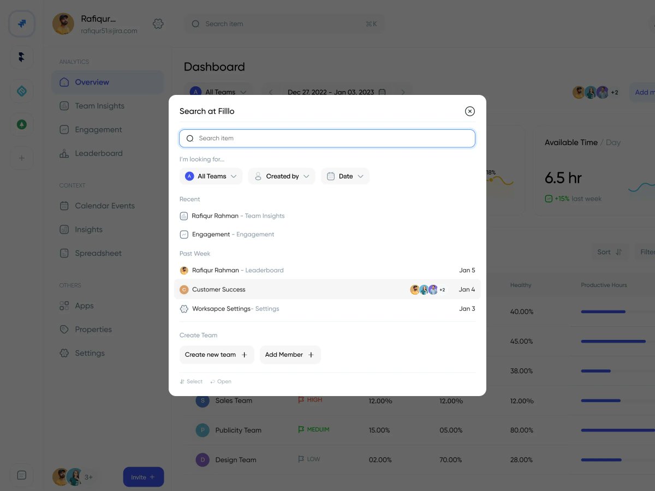The height and width of the screenshot is (491, 655).
Task: Go to Overview in the sidebar
Action: click(x=108, y=82)
